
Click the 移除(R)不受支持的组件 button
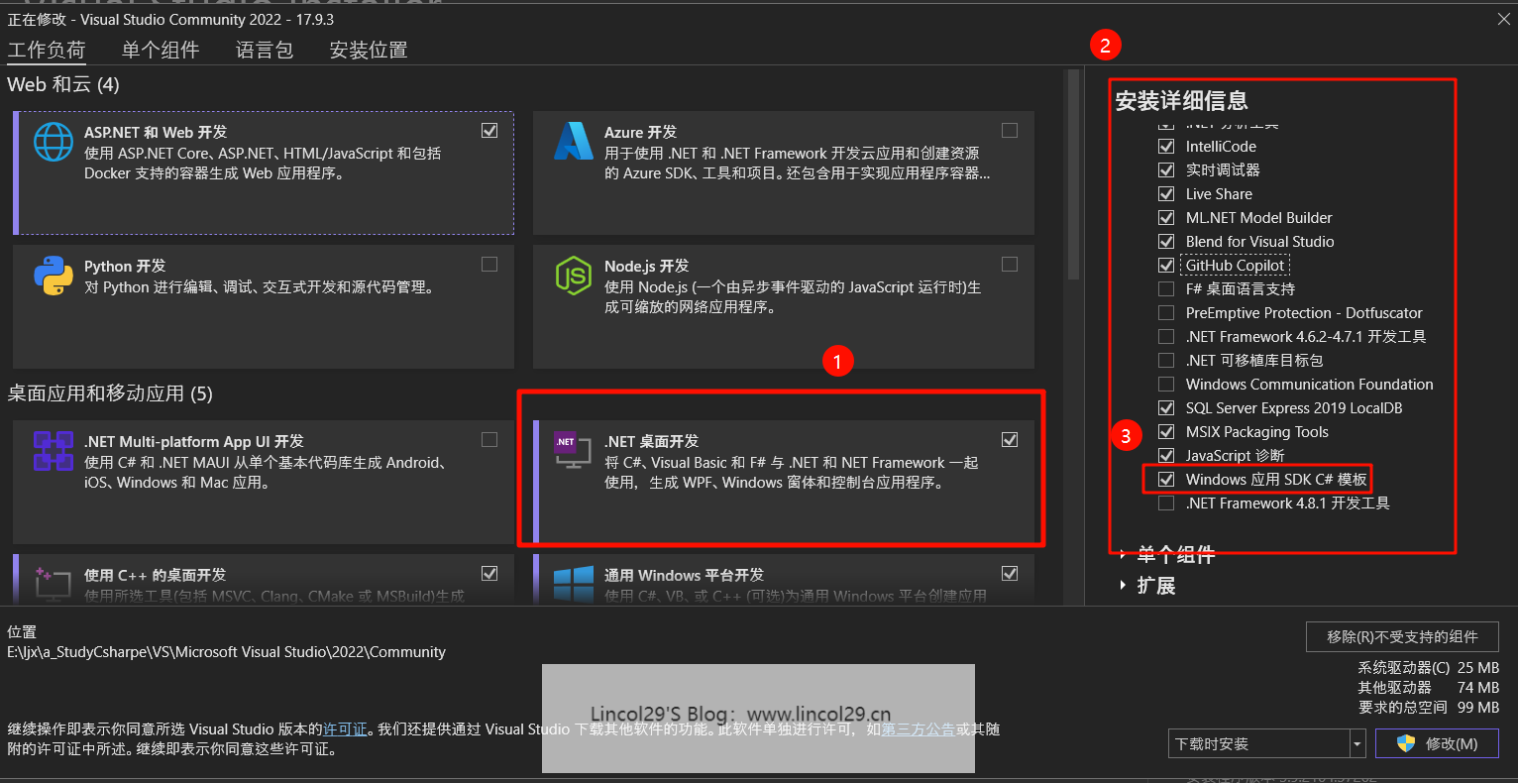tap(1402, 636)
